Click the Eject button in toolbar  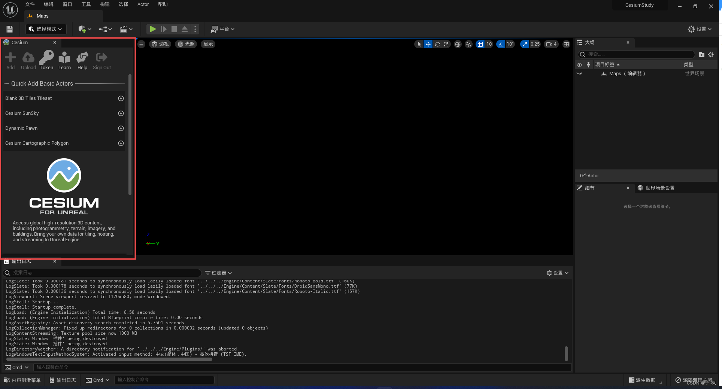[185, 29]
